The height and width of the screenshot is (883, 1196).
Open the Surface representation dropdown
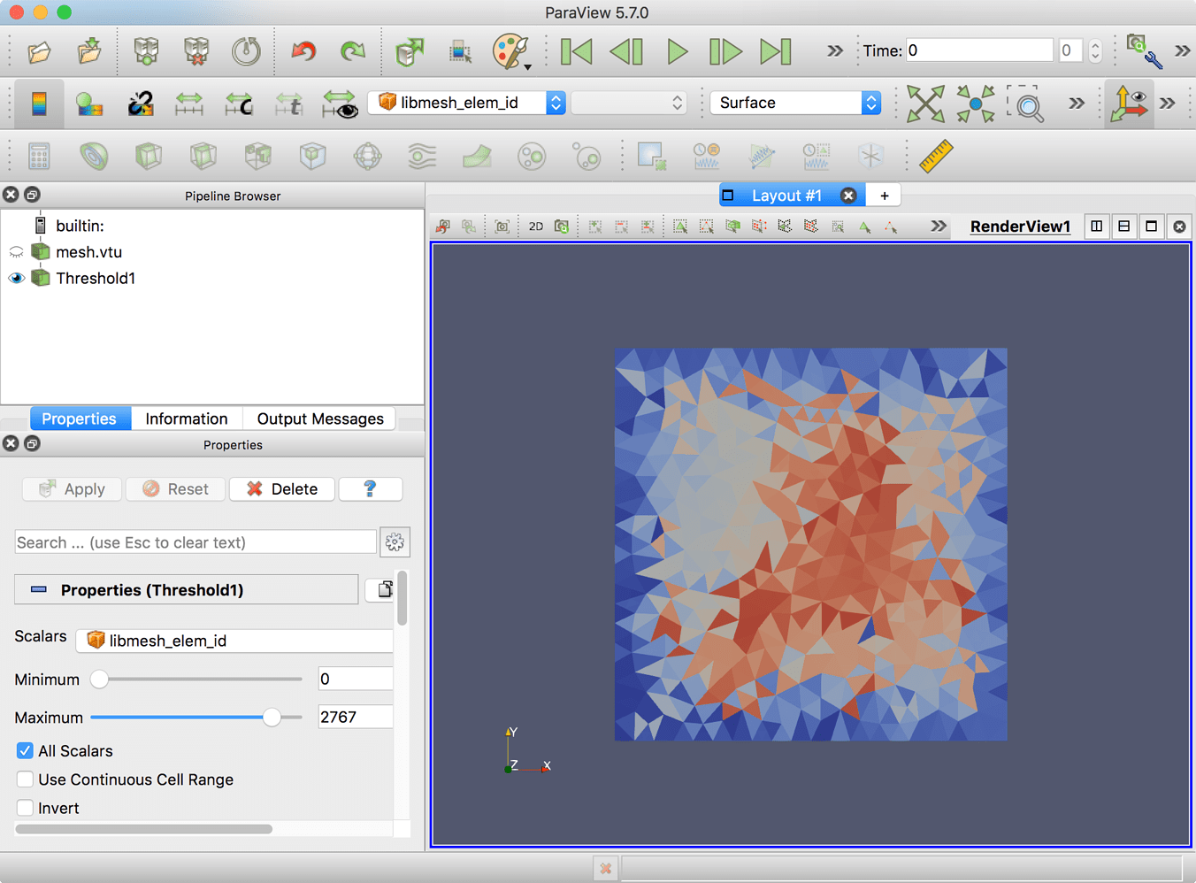point(795,103)
